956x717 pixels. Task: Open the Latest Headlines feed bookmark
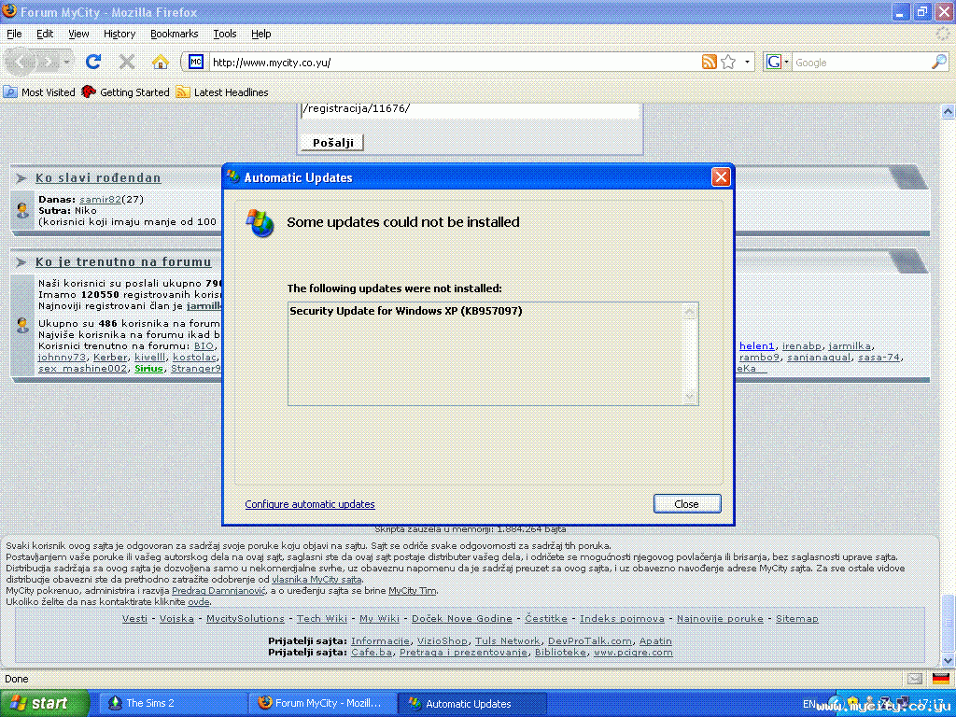click(222, 92)
